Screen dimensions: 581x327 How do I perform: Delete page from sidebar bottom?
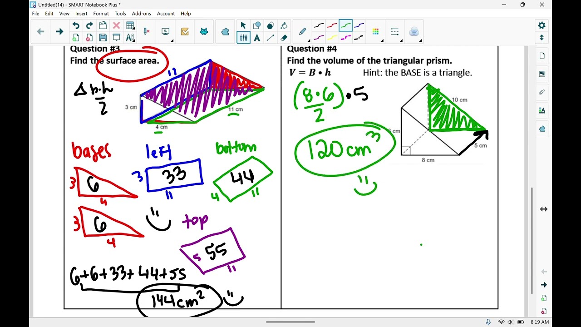tap(544, 311)
